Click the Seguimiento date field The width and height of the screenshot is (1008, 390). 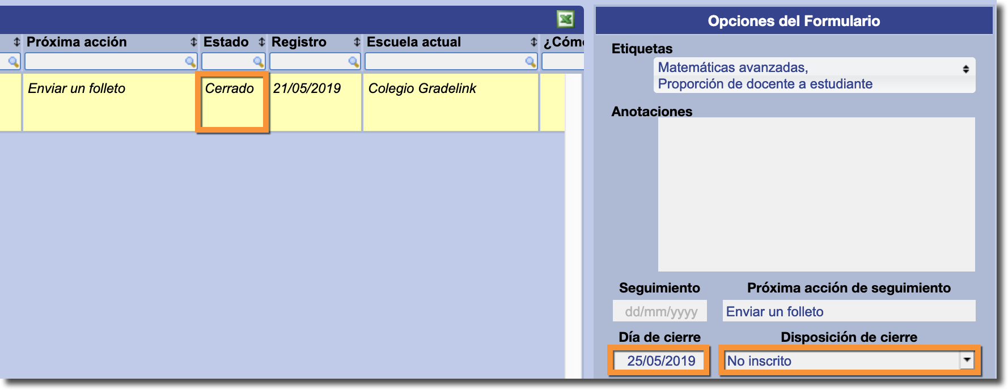[660, 311]
